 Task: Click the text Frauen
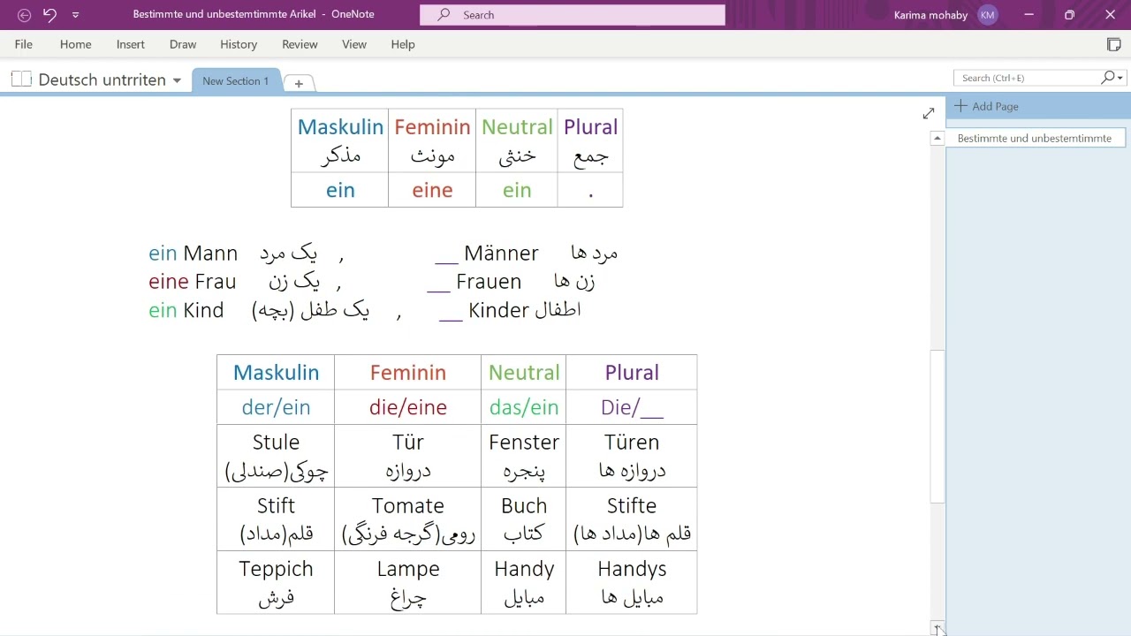(x=489, y=282)
